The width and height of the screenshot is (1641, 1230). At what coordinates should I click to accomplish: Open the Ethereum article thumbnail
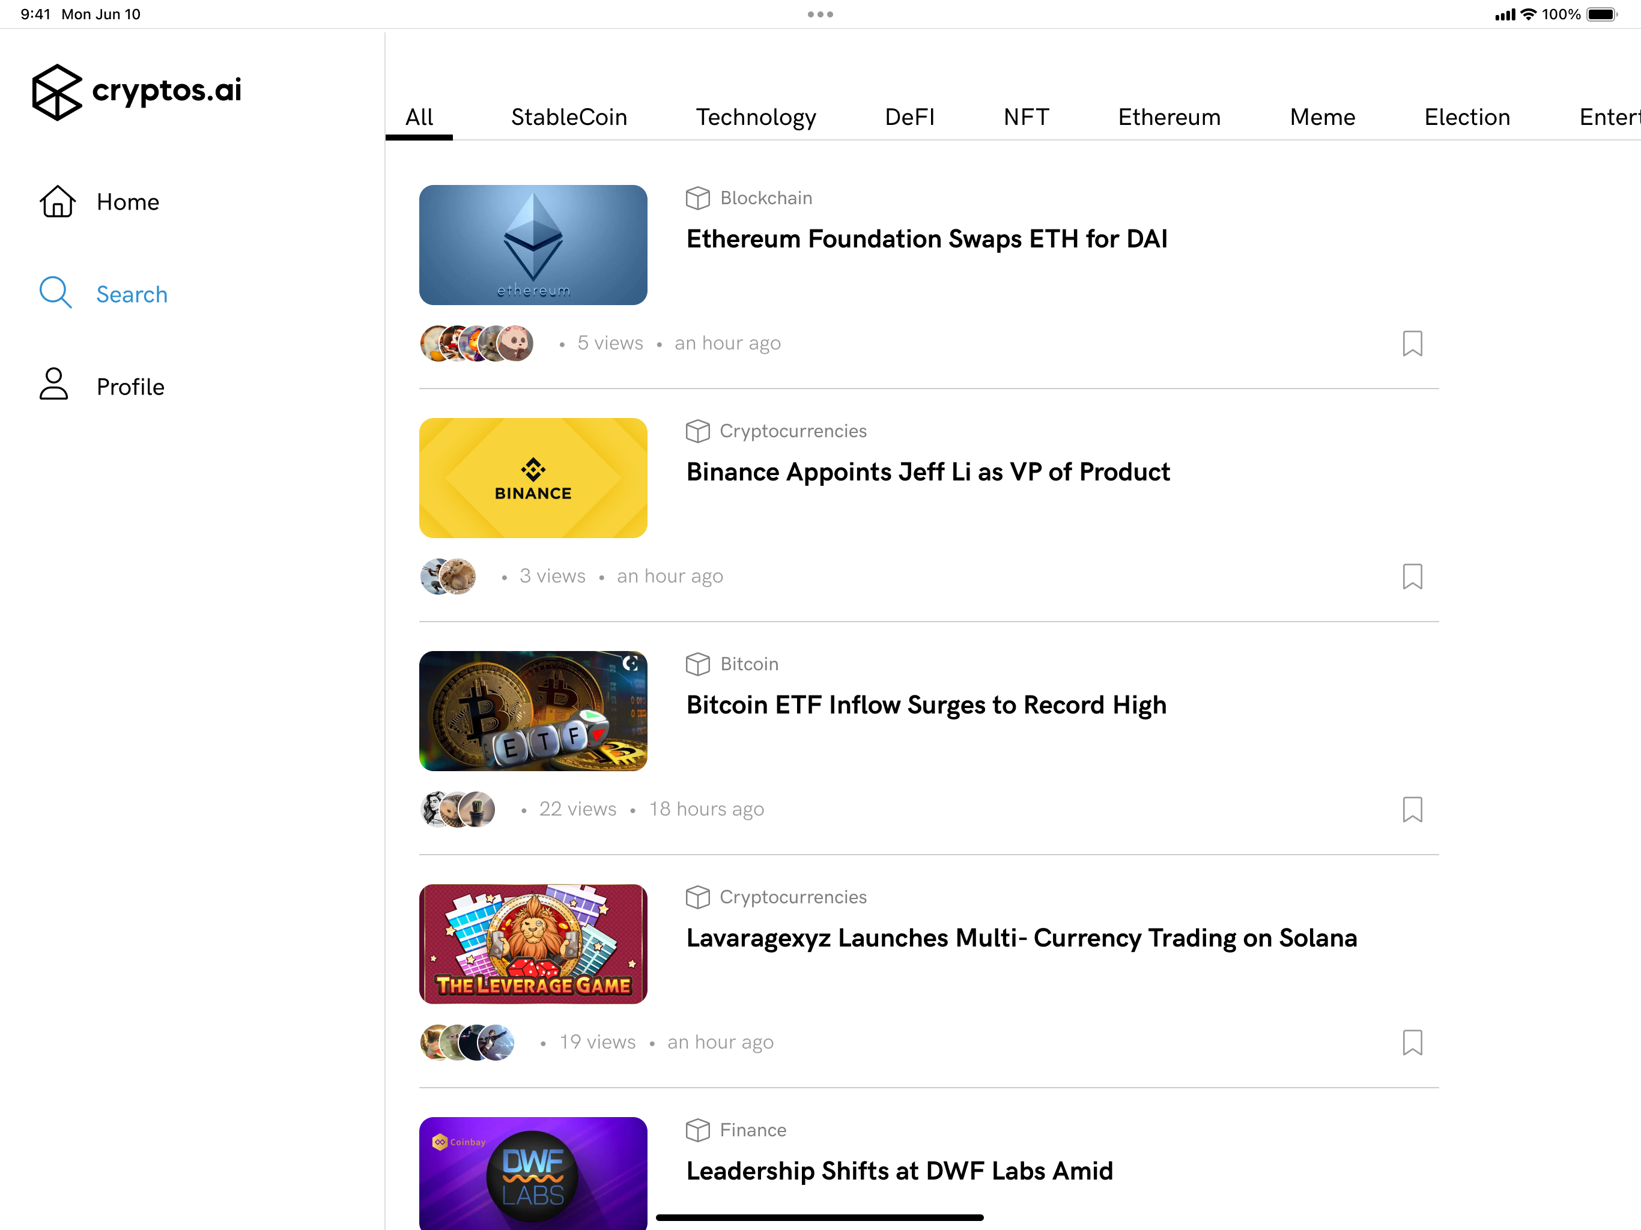coord(533,245)
